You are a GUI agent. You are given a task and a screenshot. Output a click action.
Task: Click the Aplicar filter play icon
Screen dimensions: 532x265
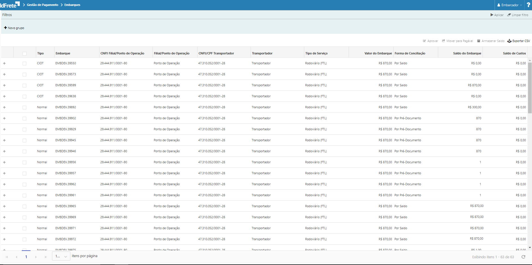492,15
